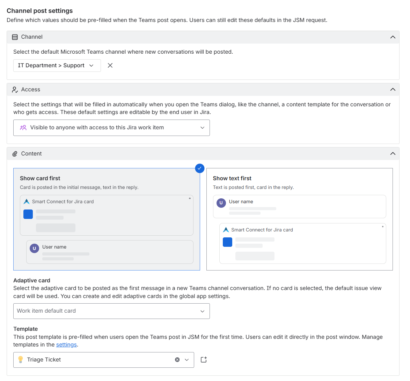
Task: Click the purple people icon in visibility dropdown
Action: (23, 128)
